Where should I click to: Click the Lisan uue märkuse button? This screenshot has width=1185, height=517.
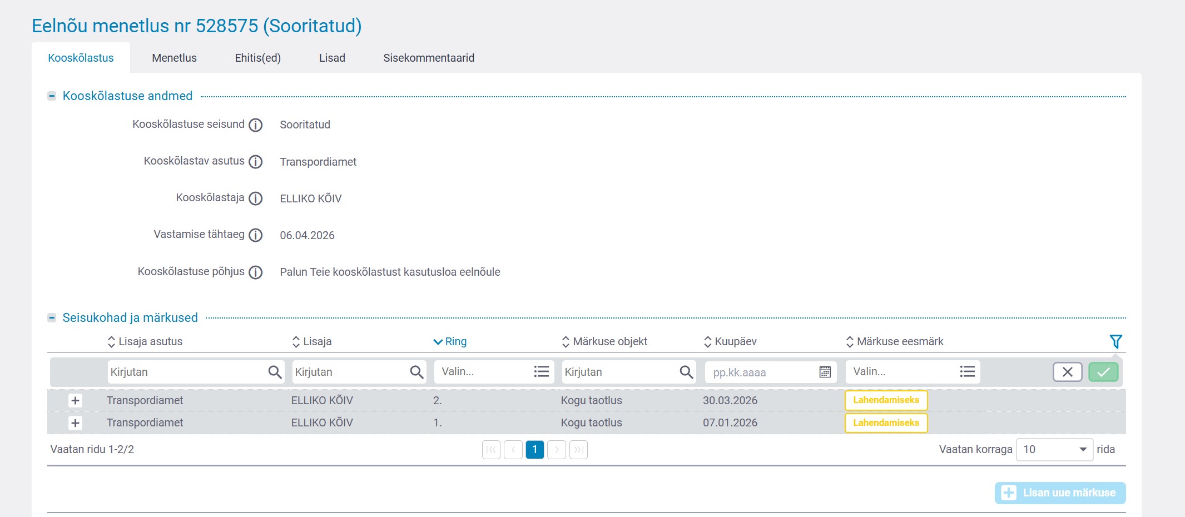(x=1059, y=493)
